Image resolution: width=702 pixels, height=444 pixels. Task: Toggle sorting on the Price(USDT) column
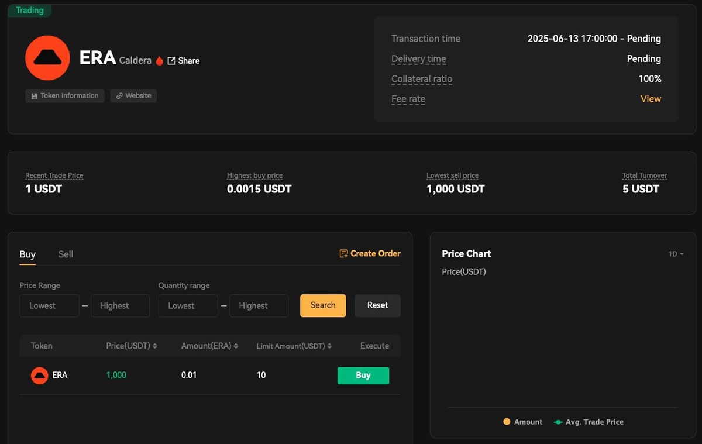[154, 346]
